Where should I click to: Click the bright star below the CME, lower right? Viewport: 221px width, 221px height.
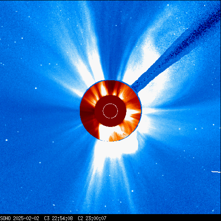tap(133, 191)
